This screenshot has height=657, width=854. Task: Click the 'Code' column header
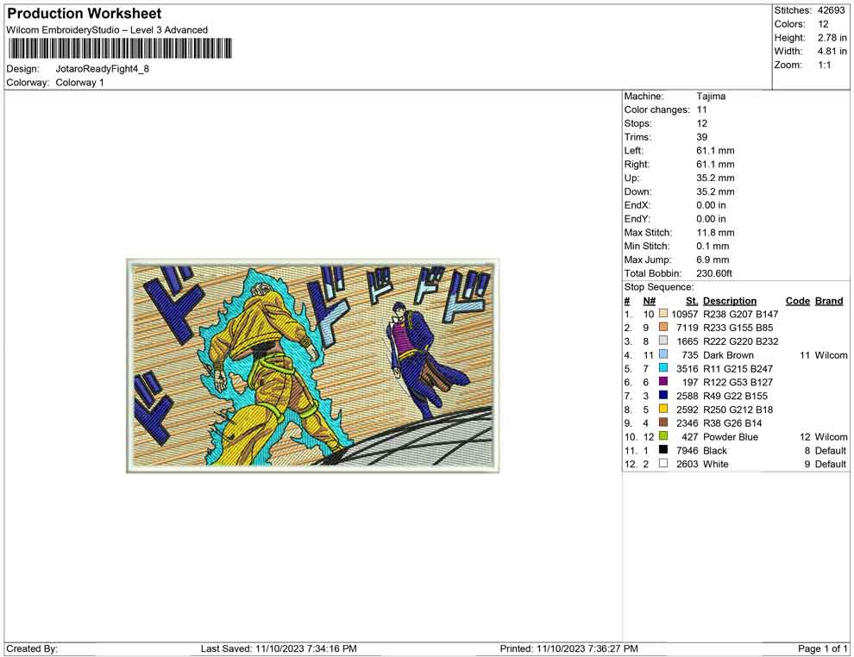click(x=798, y=301)
